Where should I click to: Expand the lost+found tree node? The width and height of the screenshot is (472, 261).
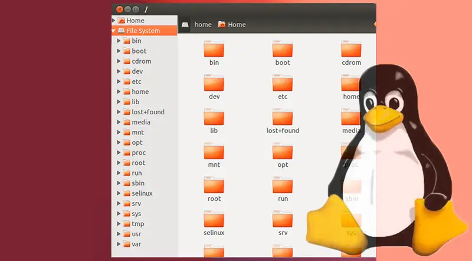119,112
